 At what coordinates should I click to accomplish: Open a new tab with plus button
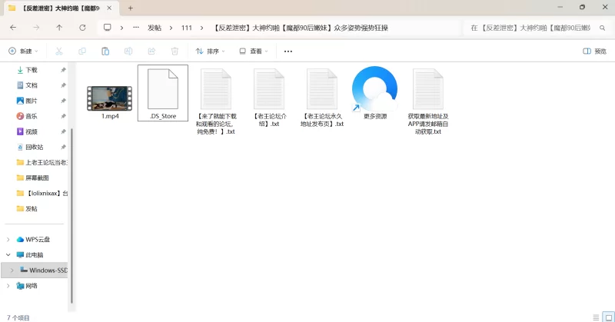pyautogui.click(x=130, y=8)
